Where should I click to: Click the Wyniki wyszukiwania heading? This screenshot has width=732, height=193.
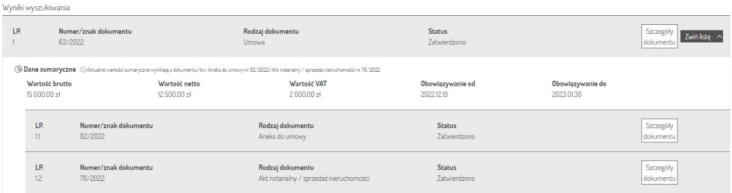(36, 9)
